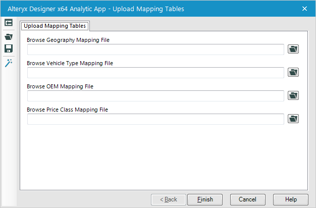316x208 pixels.
Task: Select the Price Class Mapping File input
Action: pos(155,119)
